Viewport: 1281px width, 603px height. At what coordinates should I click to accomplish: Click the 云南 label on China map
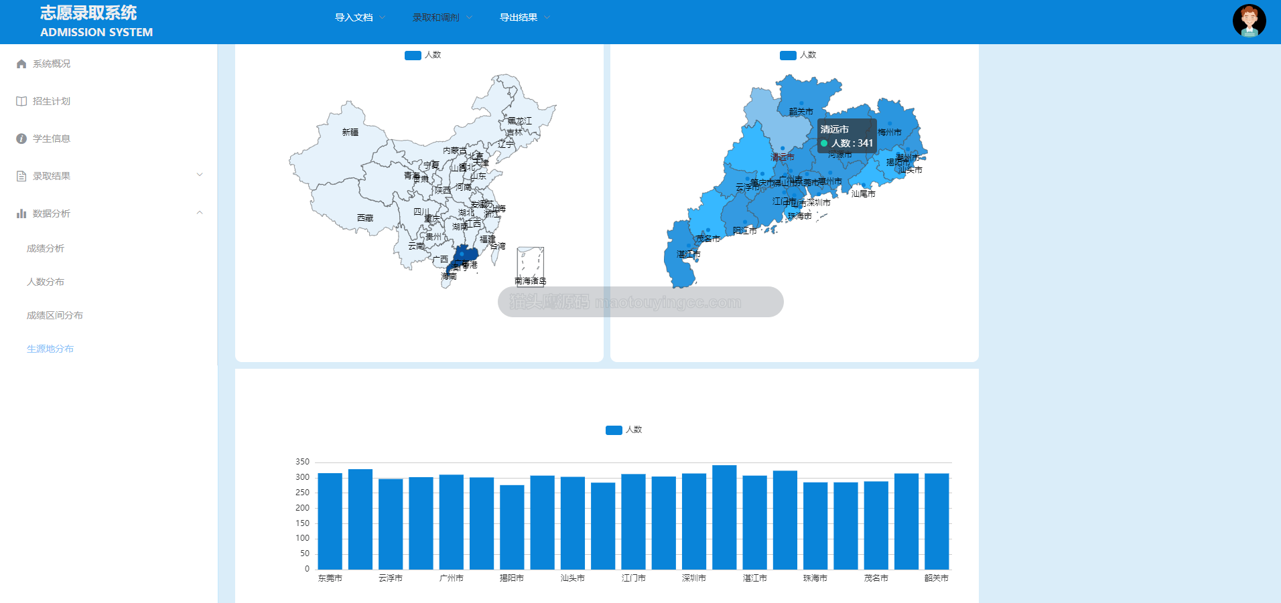coord(416,246)
